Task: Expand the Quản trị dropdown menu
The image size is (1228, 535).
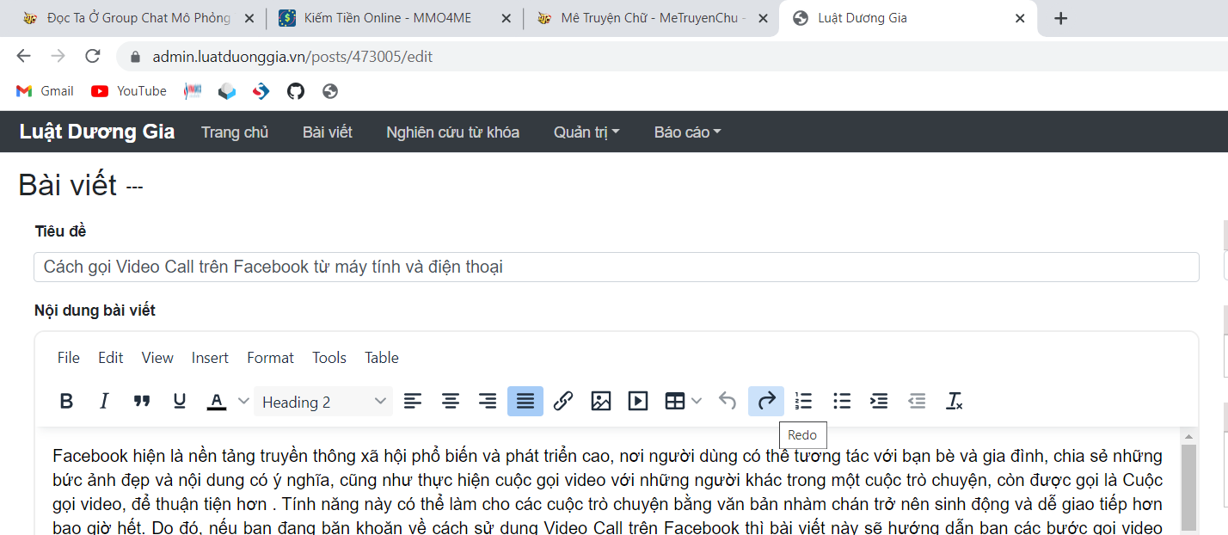Action: click(x=587, y=132)
